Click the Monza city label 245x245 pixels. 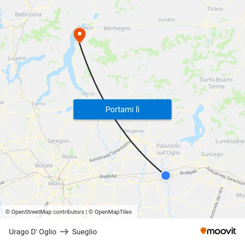click(x=69, y=156)
